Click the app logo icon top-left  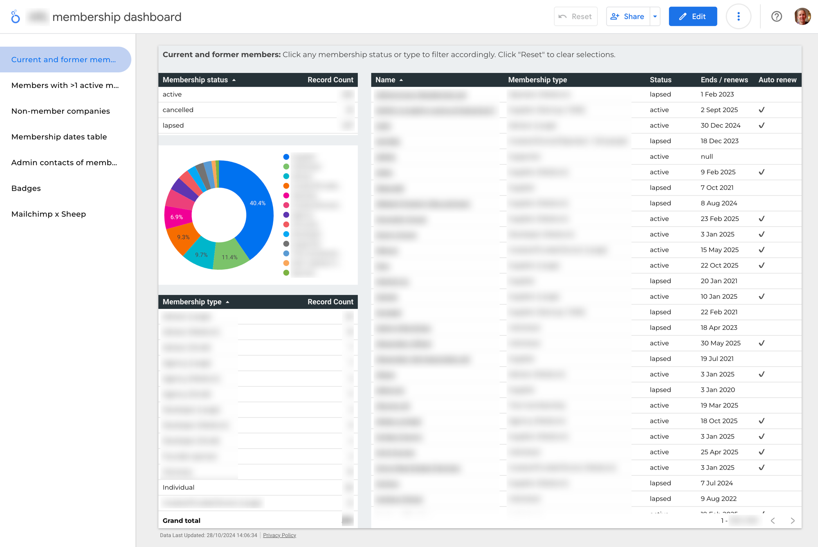click(x=16, y=16)
